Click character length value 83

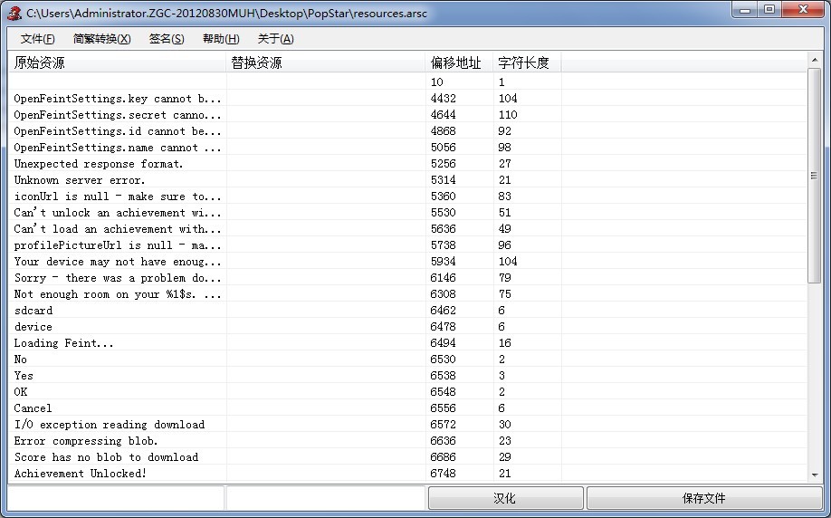[504, 197]
